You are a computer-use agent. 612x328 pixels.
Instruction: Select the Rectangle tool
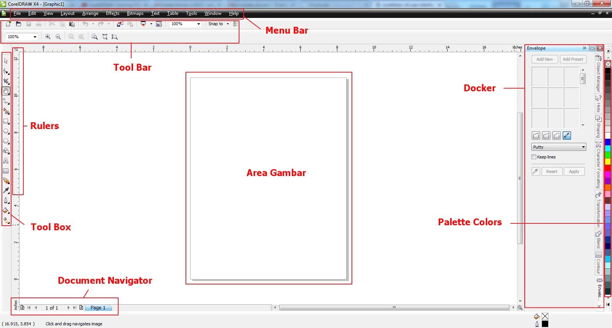tap(6, 121)
